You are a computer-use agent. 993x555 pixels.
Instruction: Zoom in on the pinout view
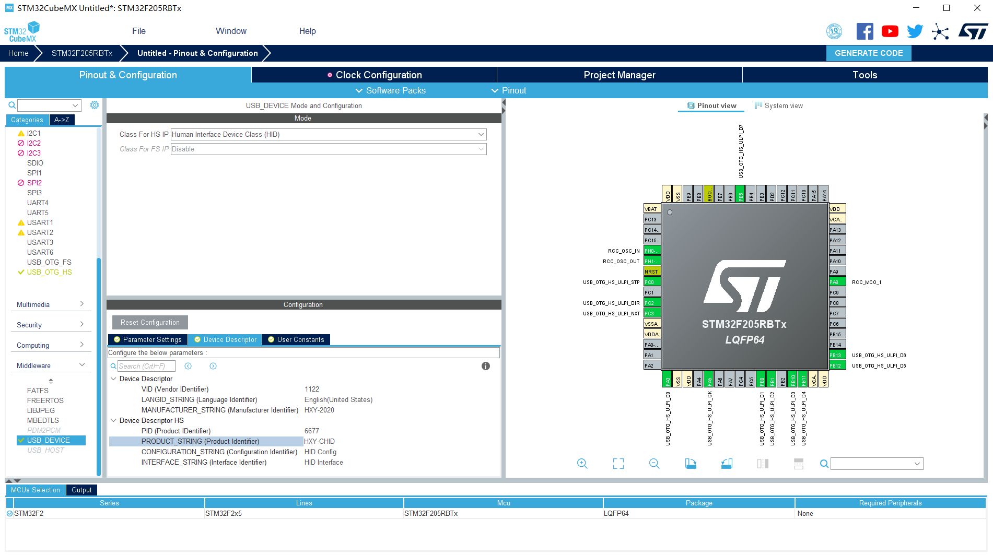pos(582,463)
